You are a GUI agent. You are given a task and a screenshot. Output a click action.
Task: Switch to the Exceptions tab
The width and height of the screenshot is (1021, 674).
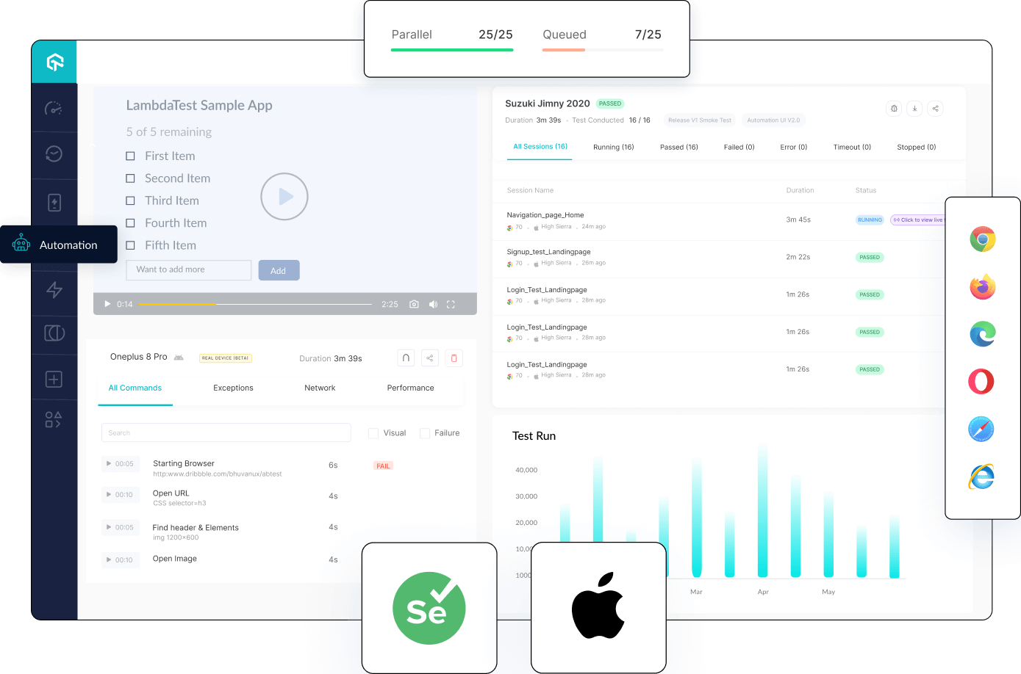[x=233, y=388]
